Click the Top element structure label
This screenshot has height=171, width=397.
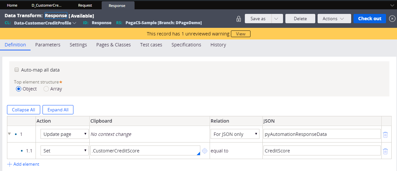point(36,82)
